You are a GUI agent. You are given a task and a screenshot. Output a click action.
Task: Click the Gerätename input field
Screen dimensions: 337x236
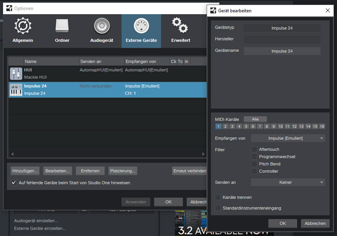[x=282, y=51]
